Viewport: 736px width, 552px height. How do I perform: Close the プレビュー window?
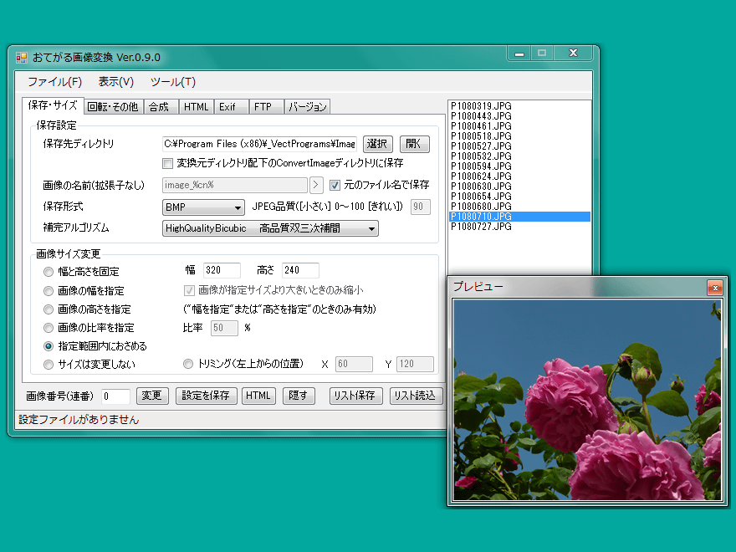(715, 288)
